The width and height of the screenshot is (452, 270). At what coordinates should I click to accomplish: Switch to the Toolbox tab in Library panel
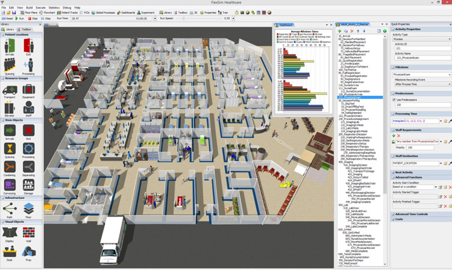pyautogui.click(x=24, y=30)
